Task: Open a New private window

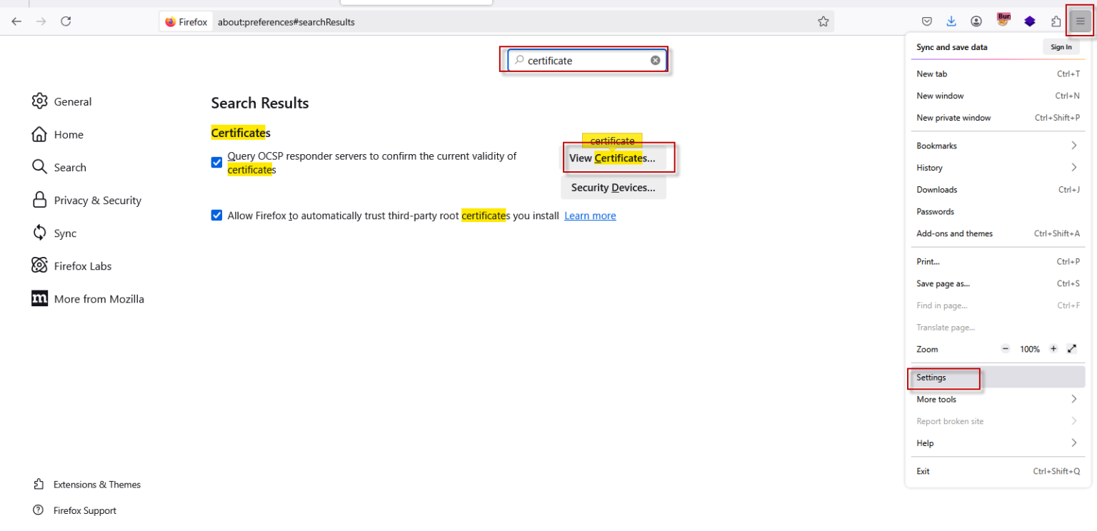Action: 955,117
